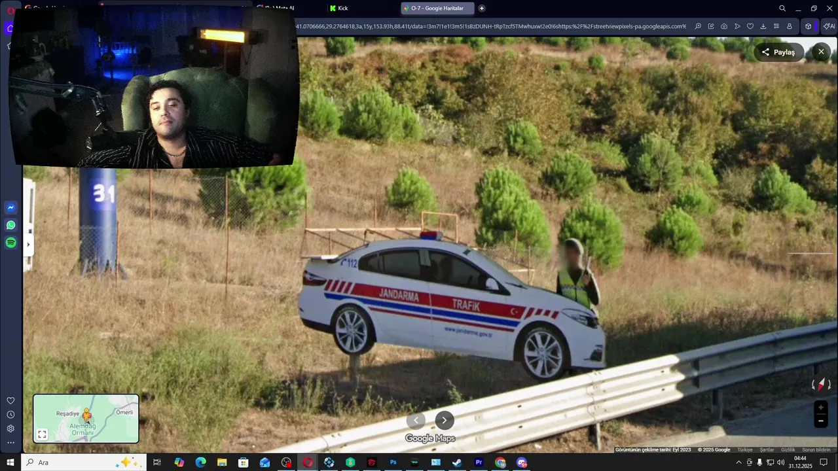
Task: Switch to Opera GX taskbar icon
Action: click(x=308, y=462)
